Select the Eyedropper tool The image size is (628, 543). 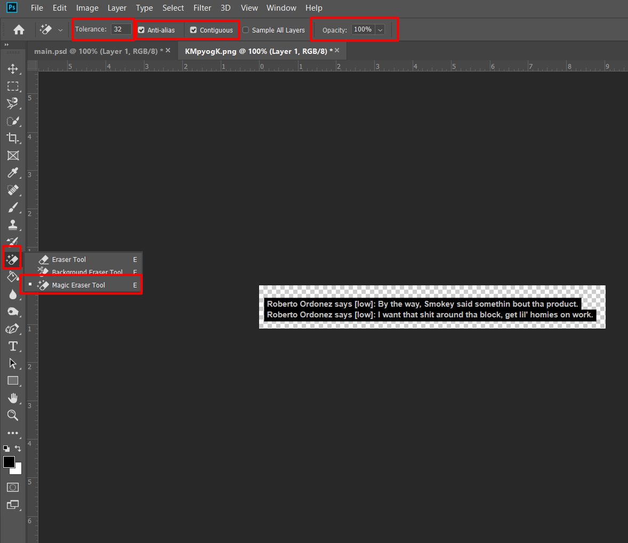point(13,173)
